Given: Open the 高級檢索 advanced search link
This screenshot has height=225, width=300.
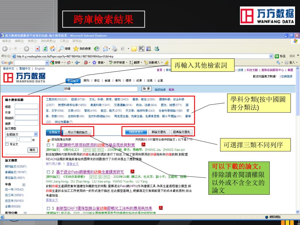Looking at the screenshot, I should pos(160,90).
